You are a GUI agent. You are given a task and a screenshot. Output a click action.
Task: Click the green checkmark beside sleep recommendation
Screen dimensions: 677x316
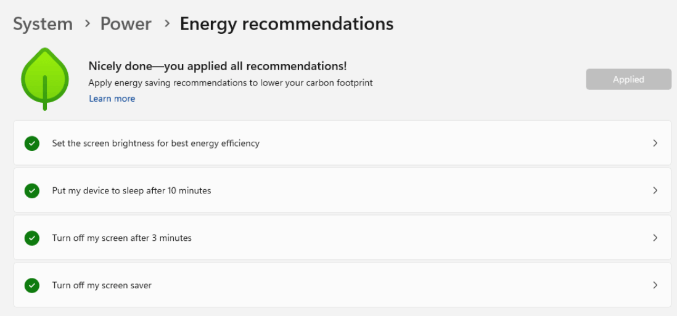click(x=31, y=191)
